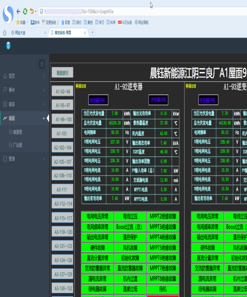
Task: Click the home icon beside tabs
Action: click(4, 33)
